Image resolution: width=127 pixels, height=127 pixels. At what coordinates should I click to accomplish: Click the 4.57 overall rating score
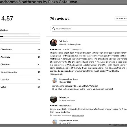point(7,18)
